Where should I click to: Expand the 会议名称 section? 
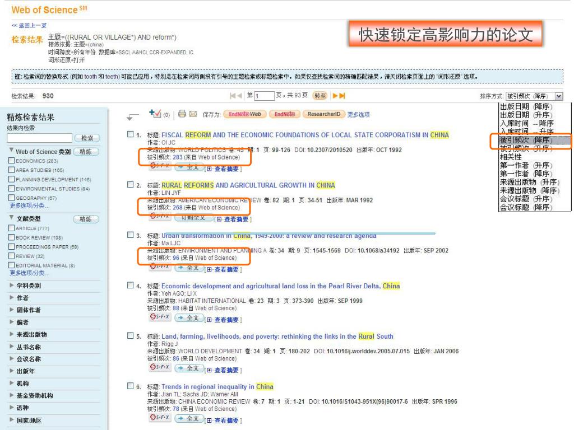point(12,358)
